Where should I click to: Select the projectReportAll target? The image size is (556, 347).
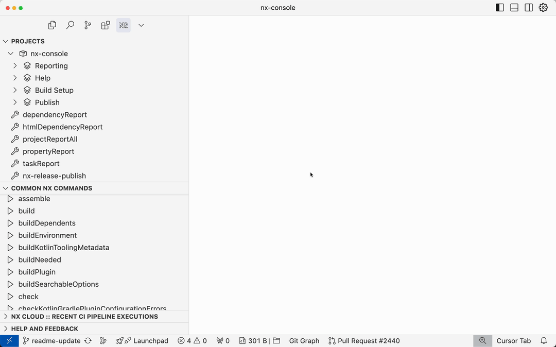coord(50,140)
